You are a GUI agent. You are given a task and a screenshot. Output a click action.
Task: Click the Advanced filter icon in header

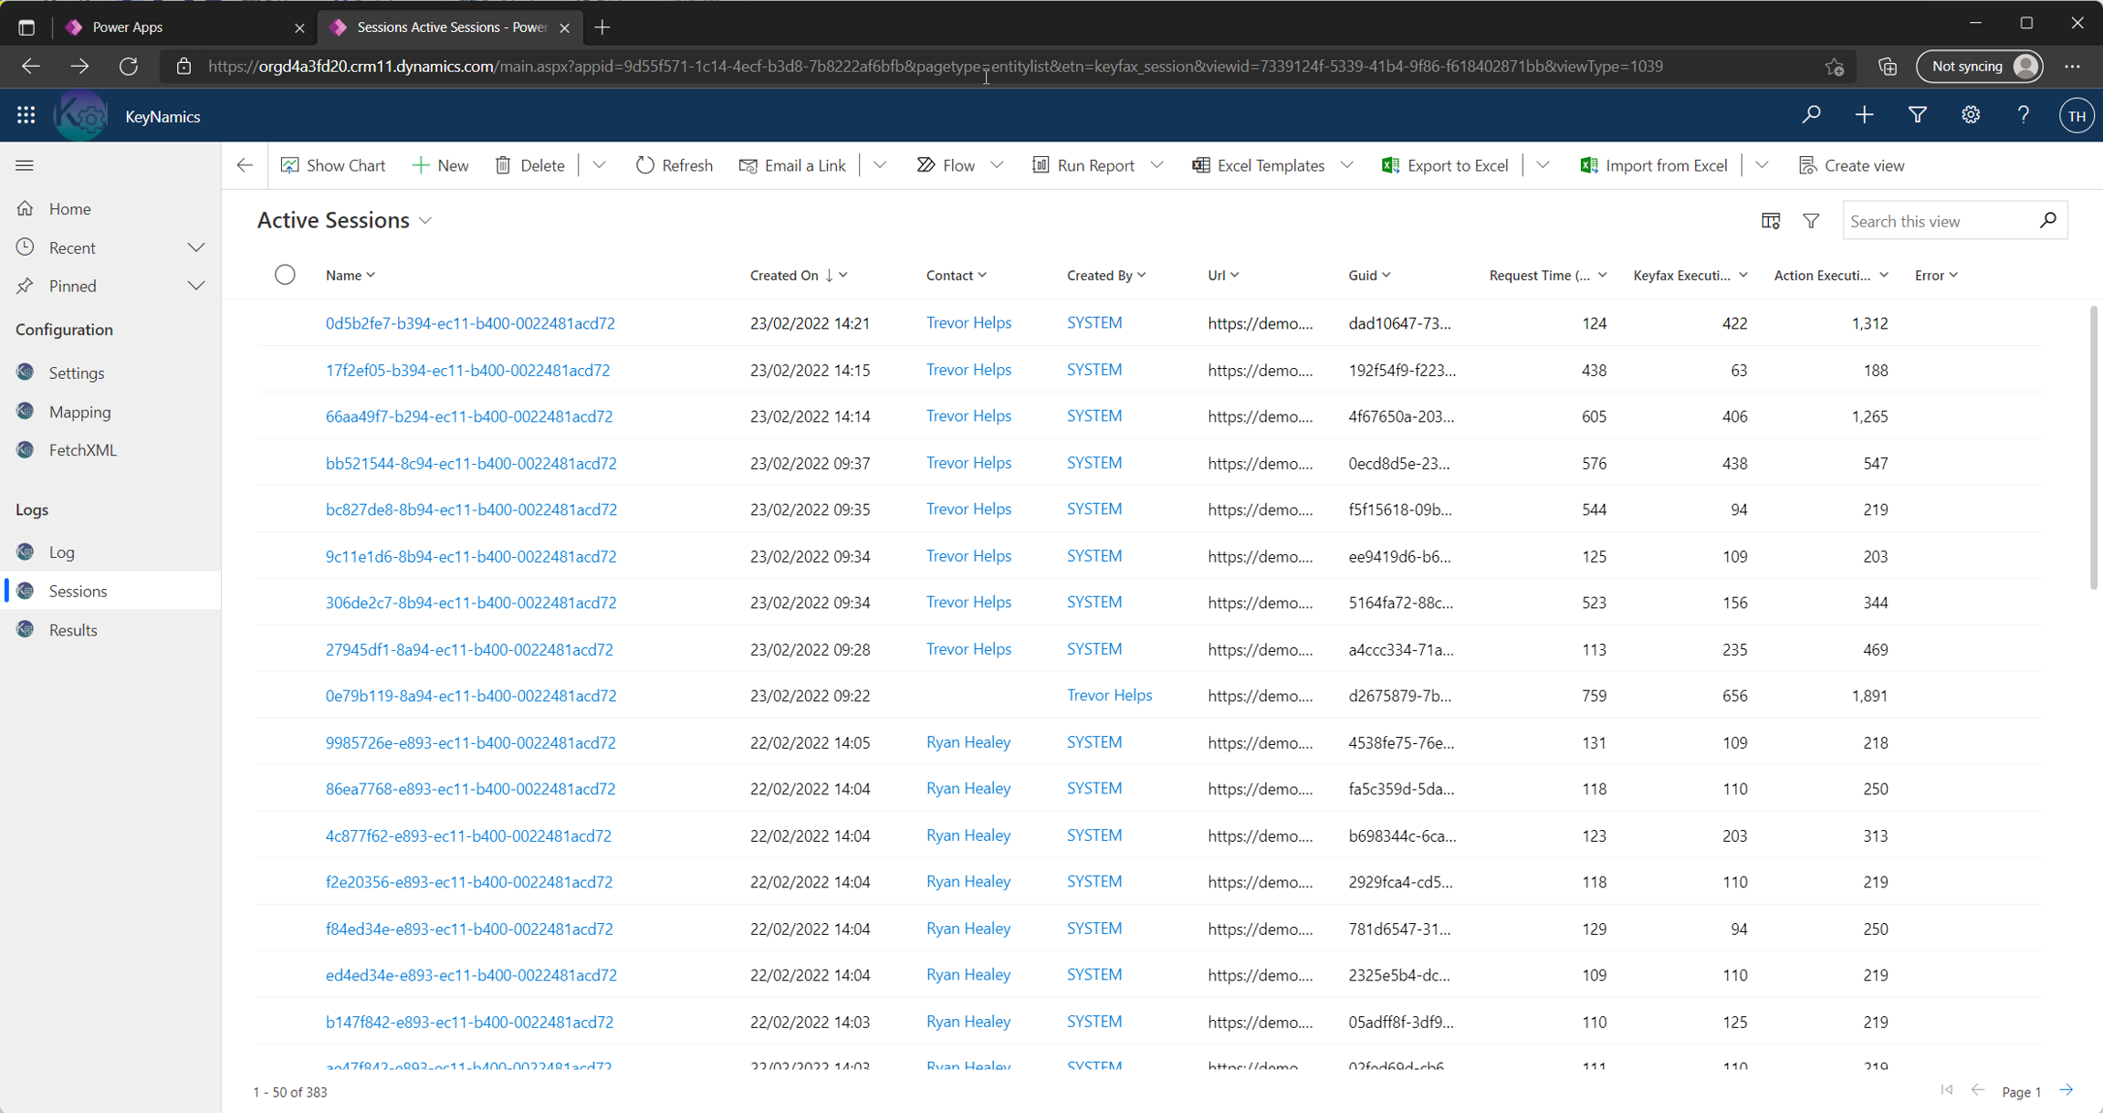[x=1917, y=115]
